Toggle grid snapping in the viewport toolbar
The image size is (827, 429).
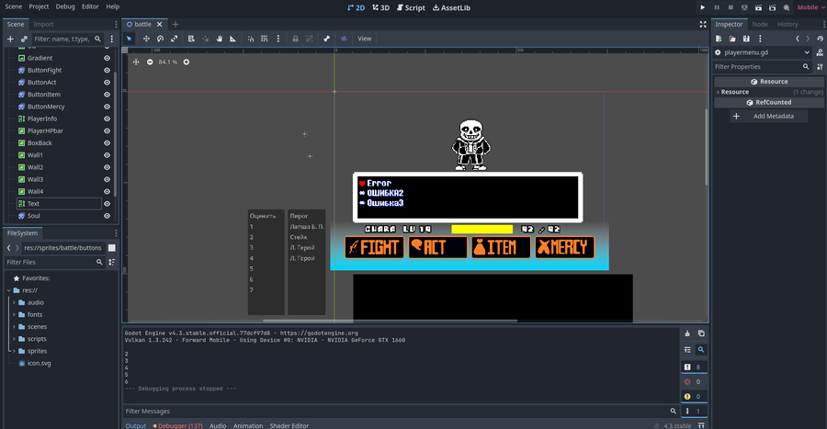click(x=265, y=39)
